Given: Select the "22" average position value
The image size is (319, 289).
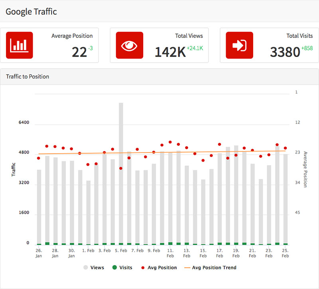Looking at the screenshot, I should pyautogui.click(x=79, y=52).
